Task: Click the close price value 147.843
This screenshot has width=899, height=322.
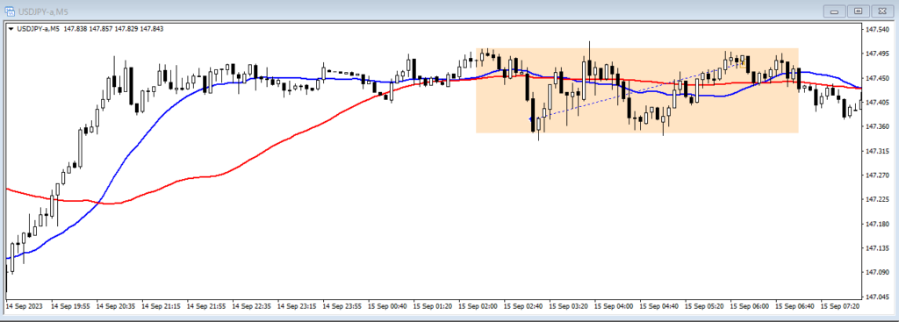Action: pos(152,29)
